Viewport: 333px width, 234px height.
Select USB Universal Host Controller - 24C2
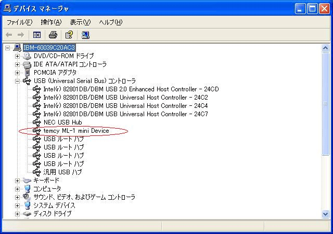(126, 98)
